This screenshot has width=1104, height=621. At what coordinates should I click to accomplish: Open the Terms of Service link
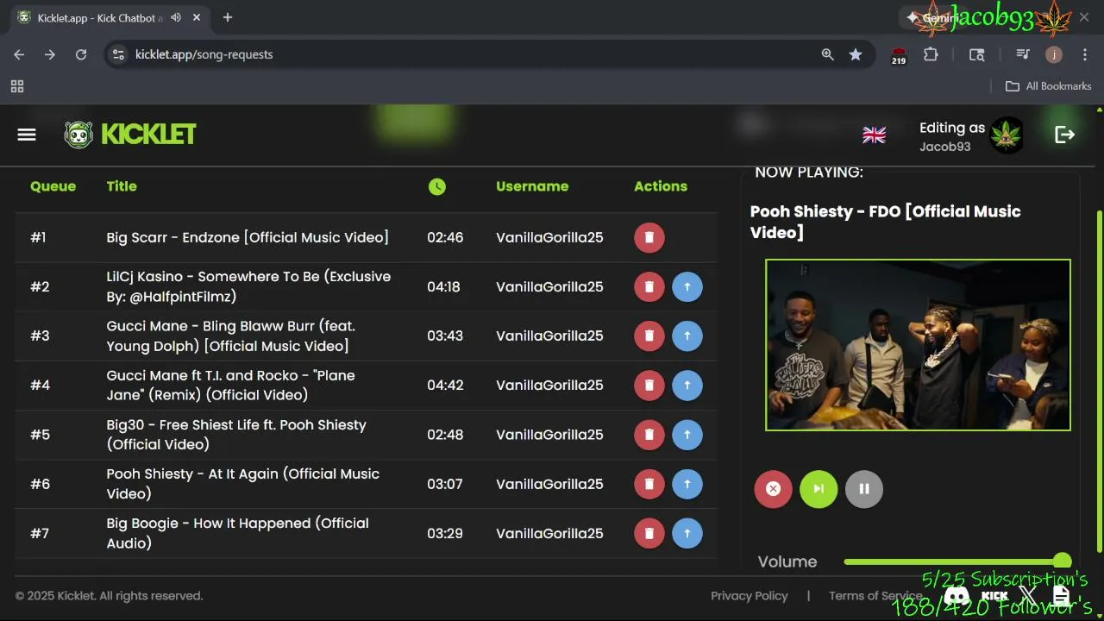(875, 596)
